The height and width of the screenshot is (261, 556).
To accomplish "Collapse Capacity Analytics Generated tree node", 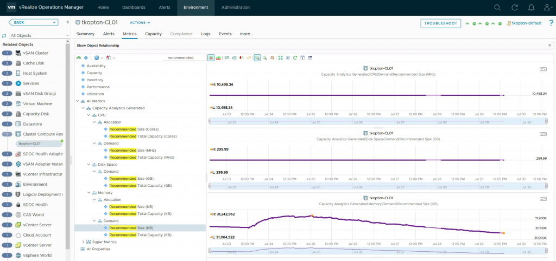I will coord(83,108).
